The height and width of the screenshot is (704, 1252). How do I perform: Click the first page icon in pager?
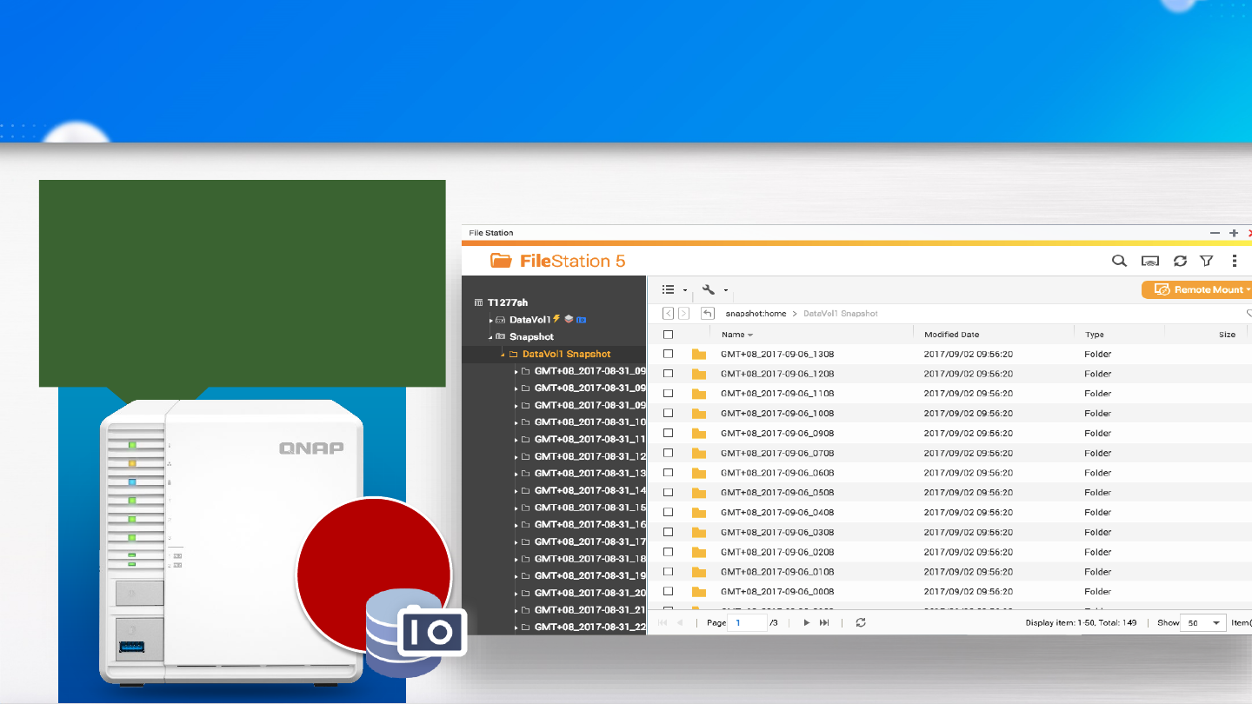[x=663, y=622]
